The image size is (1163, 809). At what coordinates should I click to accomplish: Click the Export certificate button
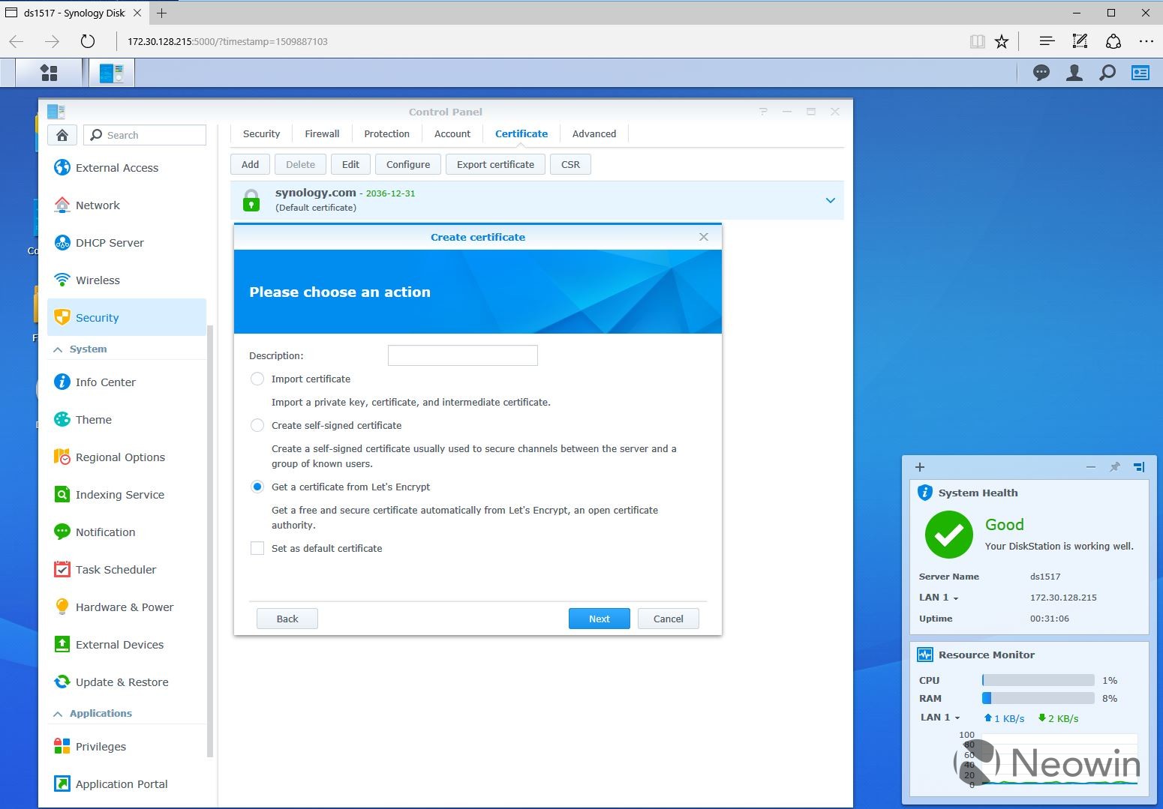click(x=495, y=164)
